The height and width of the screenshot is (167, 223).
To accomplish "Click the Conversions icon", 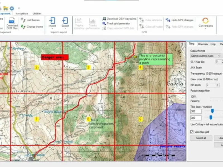I will tap(205, 21).
